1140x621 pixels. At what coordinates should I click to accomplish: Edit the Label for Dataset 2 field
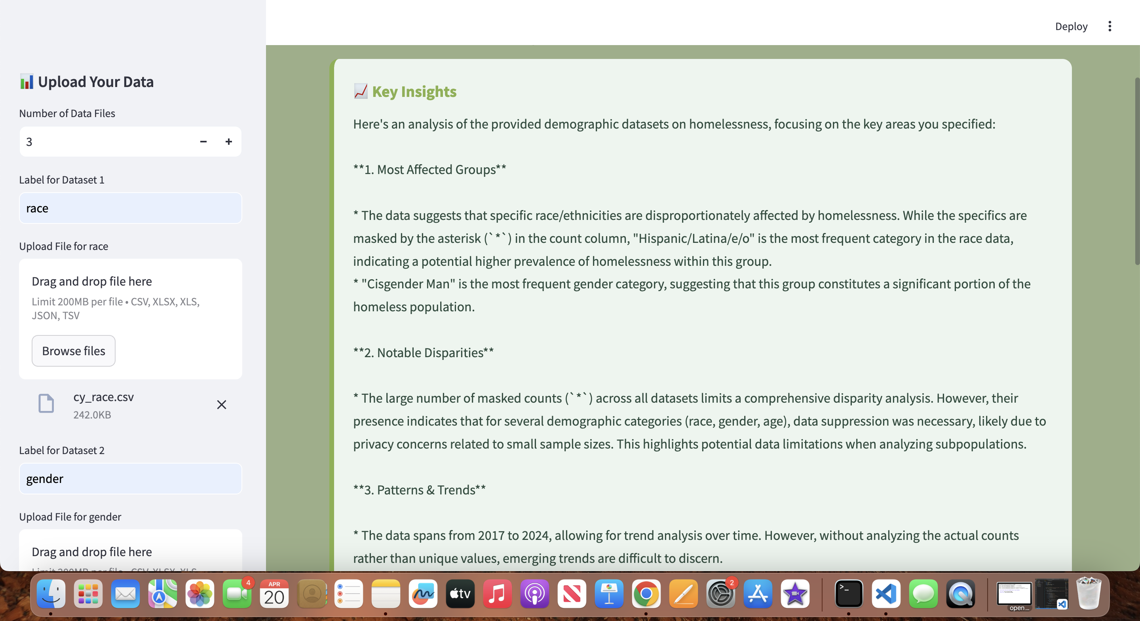click(130, 479)
